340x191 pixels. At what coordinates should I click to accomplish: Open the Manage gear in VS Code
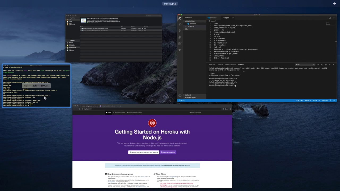(180, 95)
